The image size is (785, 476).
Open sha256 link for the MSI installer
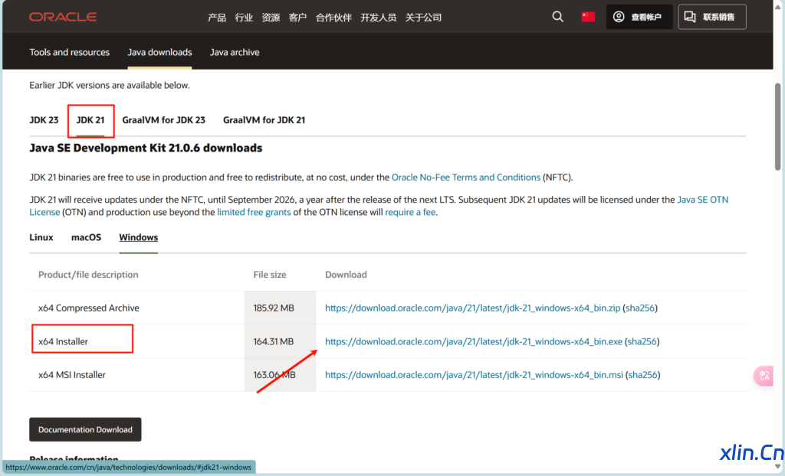click(643, 374)
